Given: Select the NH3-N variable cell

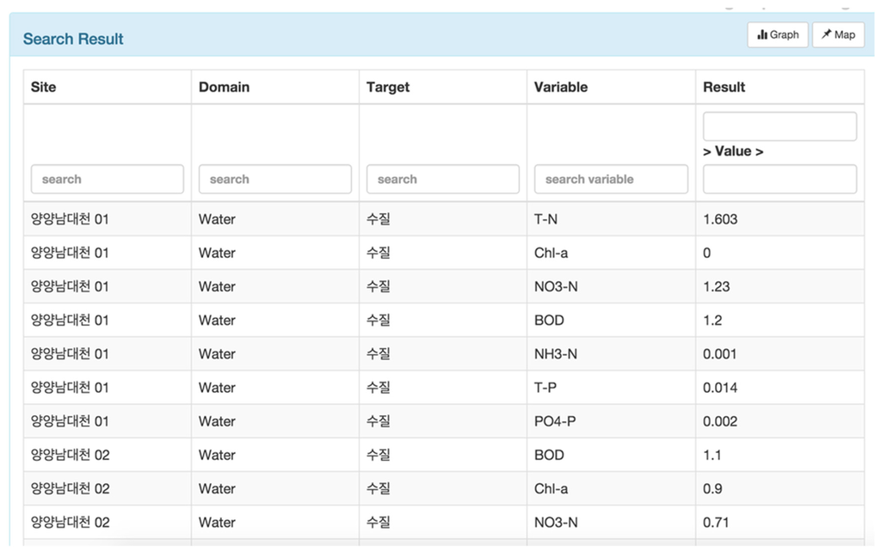Looking at the screenshot, I should 556,354.
